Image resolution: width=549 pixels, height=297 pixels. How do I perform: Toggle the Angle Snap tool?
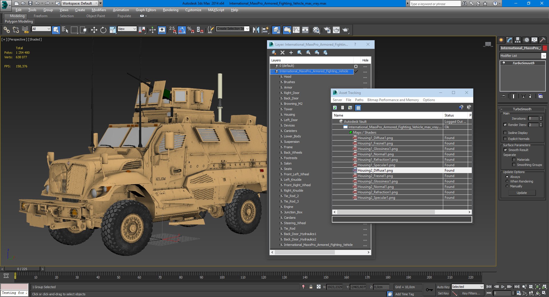pyautogui.click(x=182, y=30)
